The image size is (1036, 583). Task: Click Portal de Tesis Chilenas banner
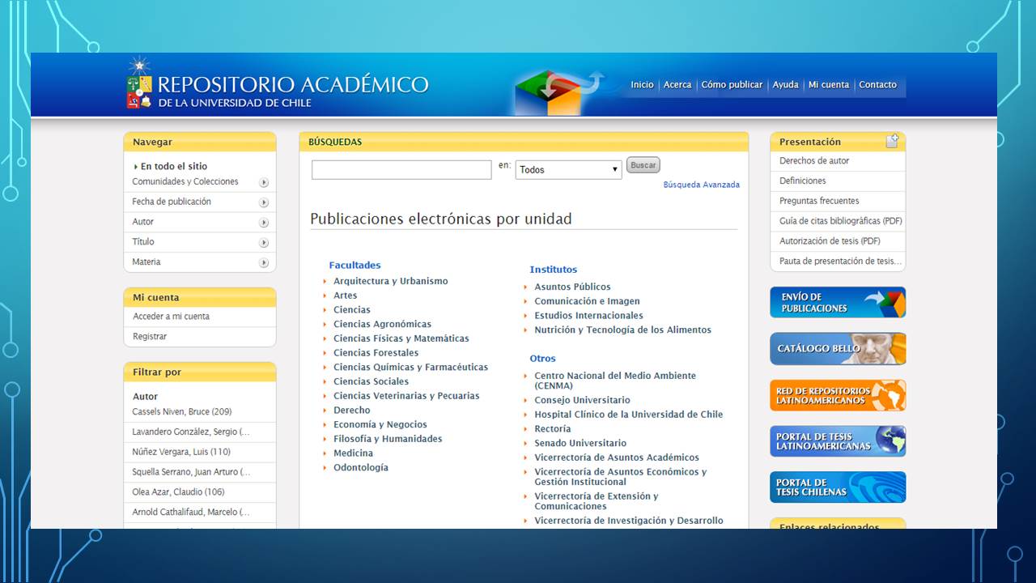pos(838,487)
